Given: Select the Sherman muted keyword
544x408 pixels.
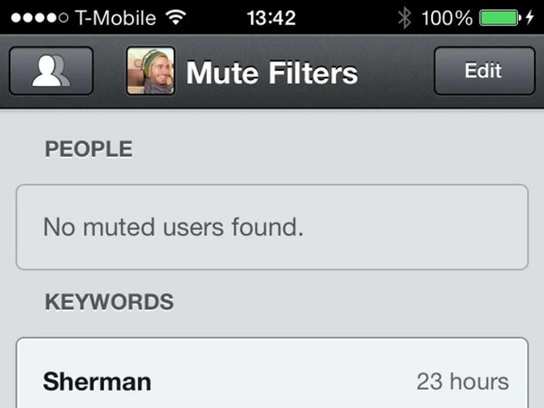Looking at the screenshot, I should point(96,380).
